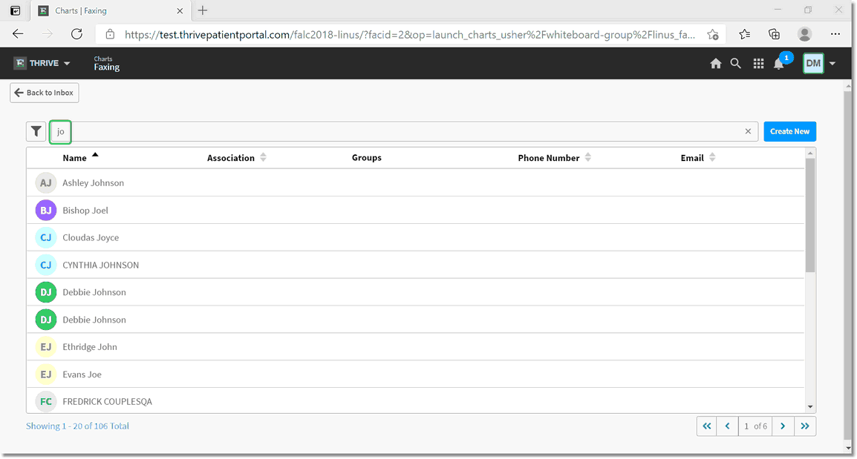Select Evans Joe row
The width and height of the screenshot is (857, 459).
point(415,374)
